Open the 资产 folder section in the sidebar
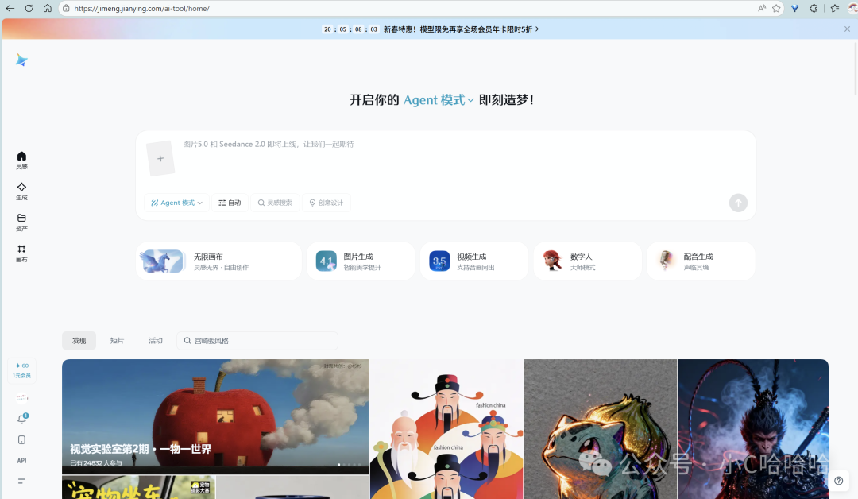 tap(21, 222)
